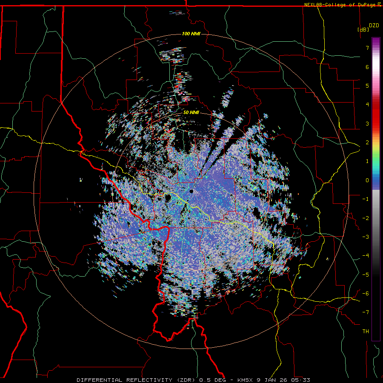
Task: Click the 3 value on the scale
Action: click(367, 123)
